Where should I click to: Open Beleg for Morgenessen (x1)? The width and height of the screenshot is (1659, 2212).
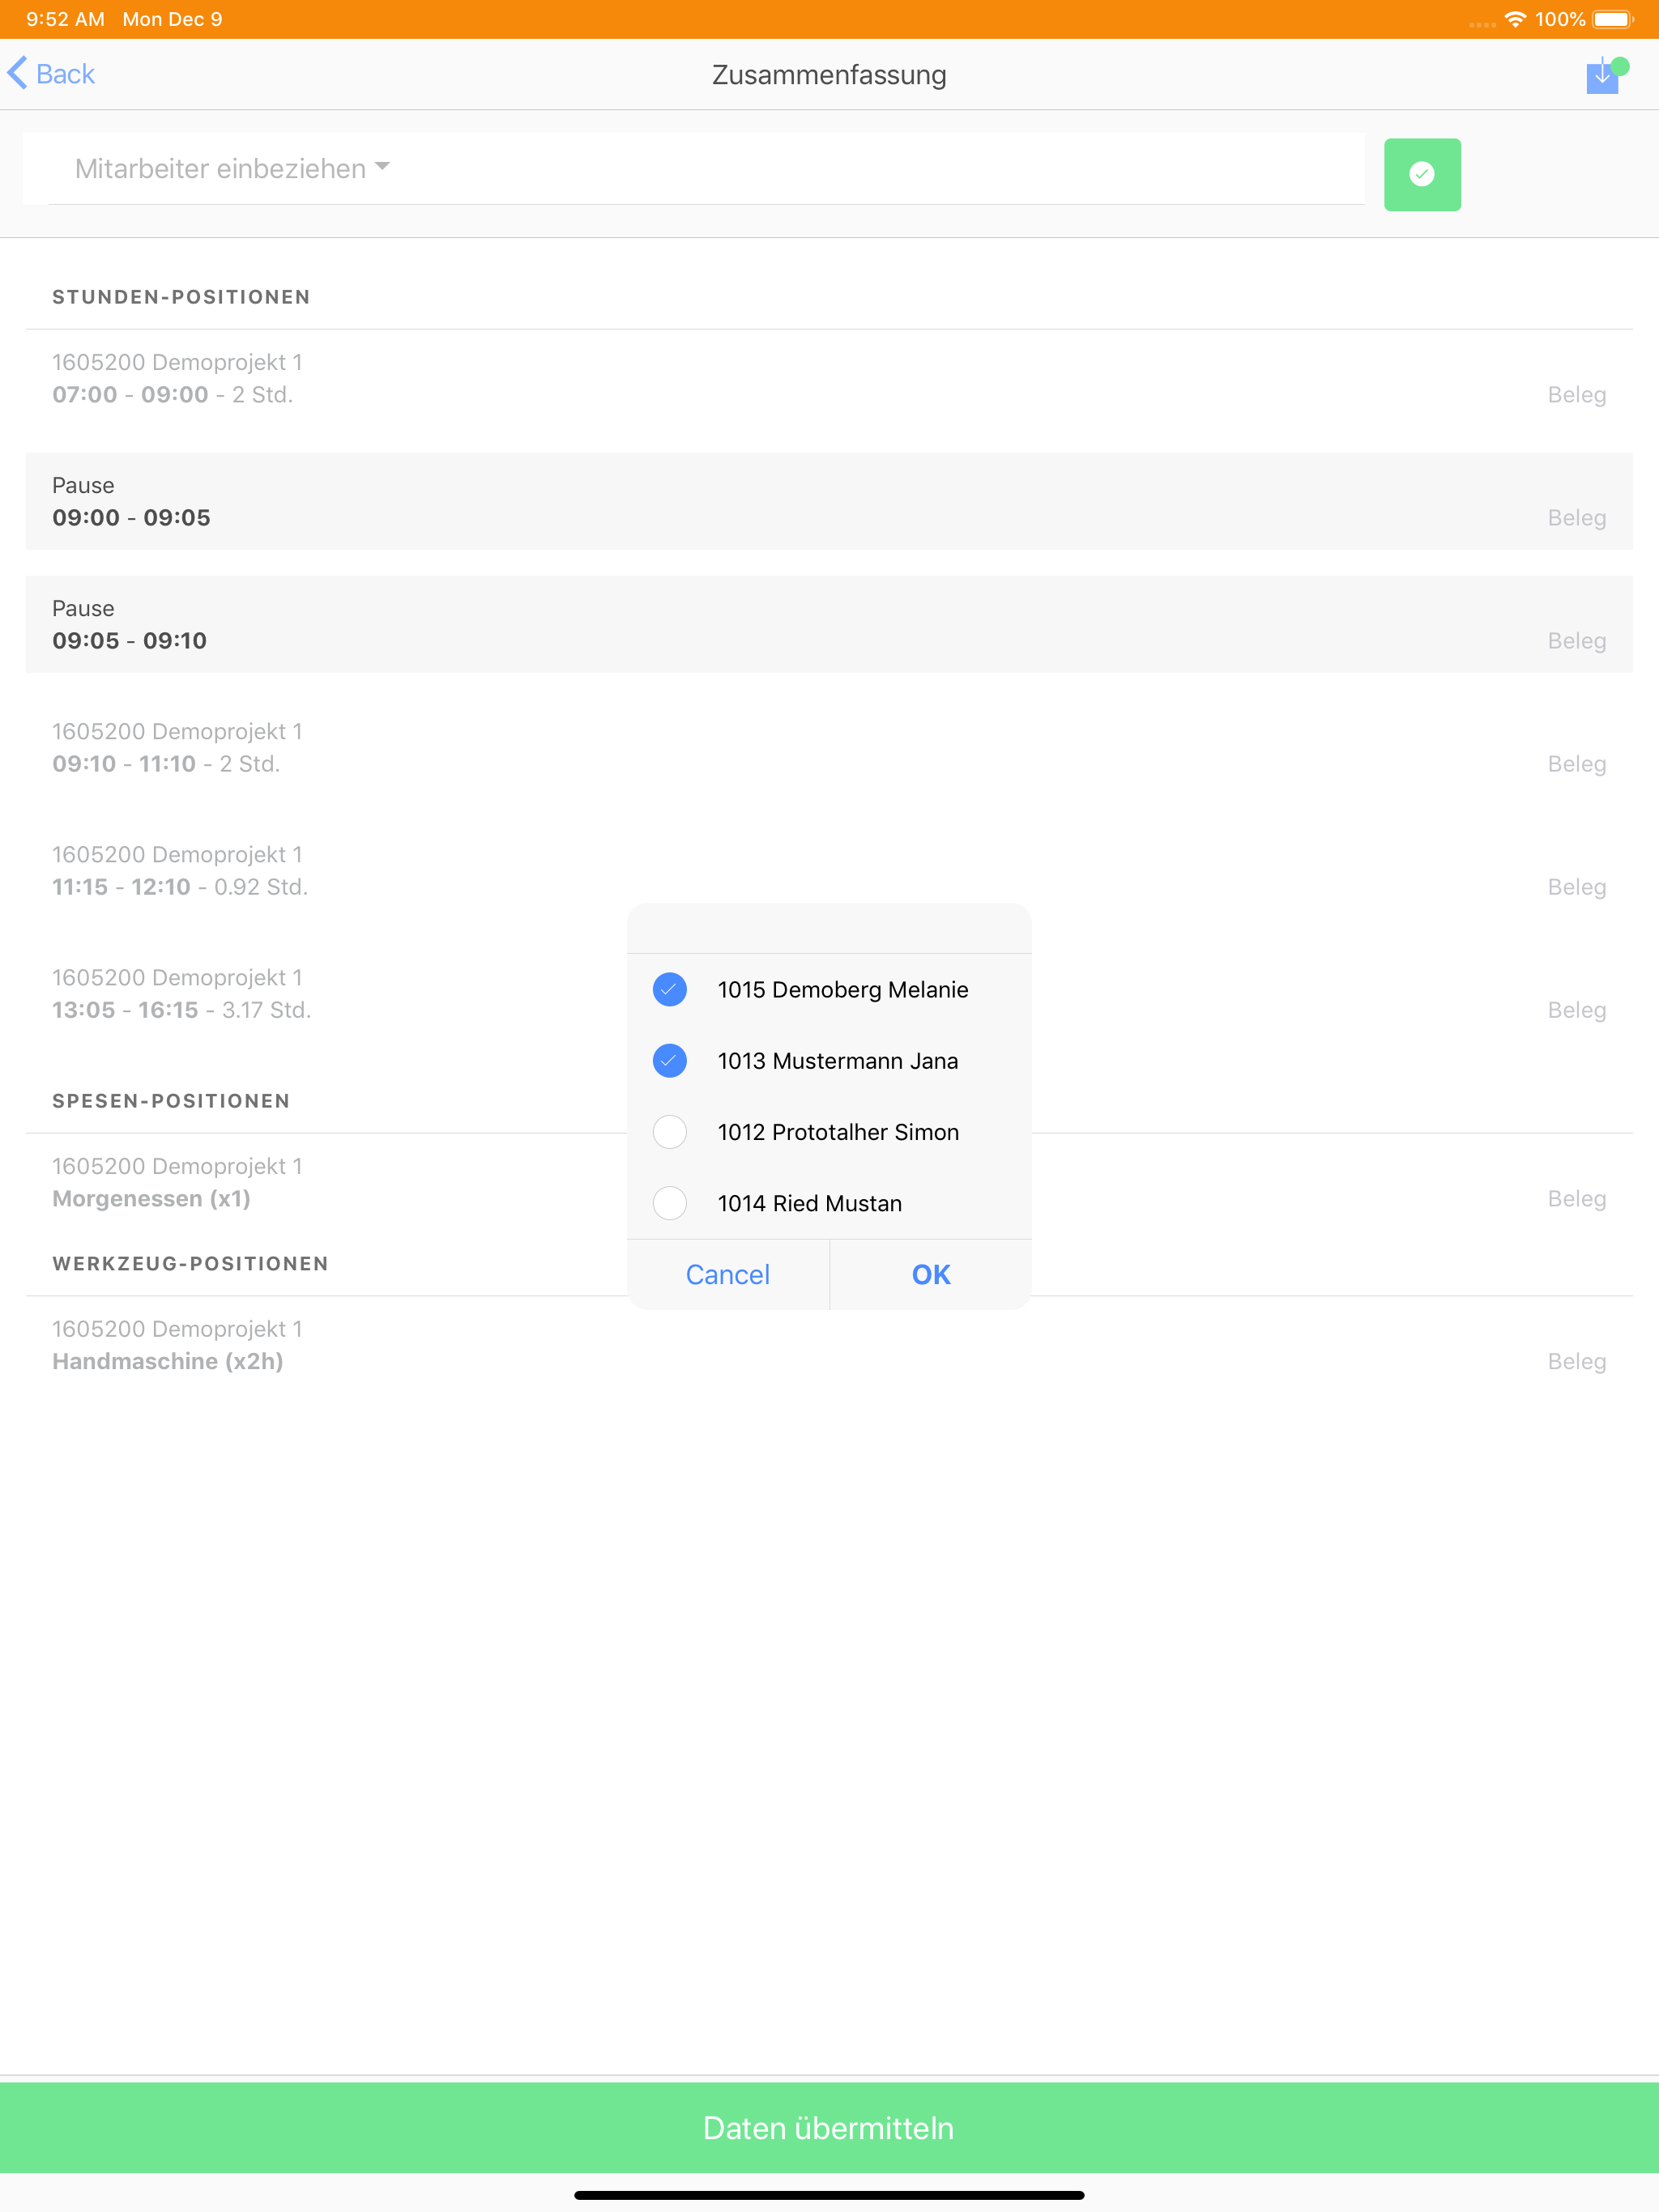tap(1576, 1199)
